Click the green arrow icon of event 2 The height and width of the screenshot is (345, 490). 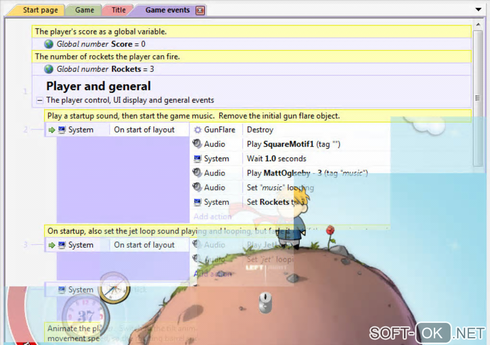point(52,130)
